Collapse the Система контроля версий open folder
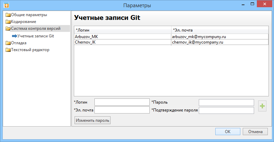The image size is (274, 142). pos(8,29)
